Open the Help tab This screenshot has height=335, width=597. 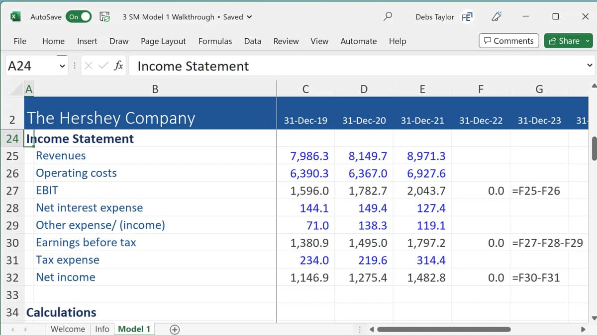(x=398, y=41)
